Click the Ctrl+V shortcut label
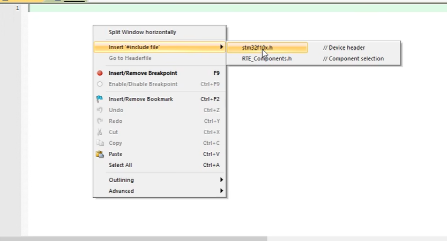 coord(211,154)
